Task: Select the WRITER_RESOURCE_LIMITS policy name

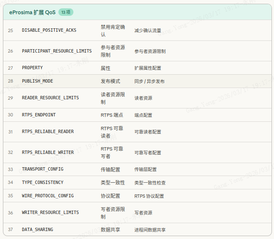Action: point(50,212)
